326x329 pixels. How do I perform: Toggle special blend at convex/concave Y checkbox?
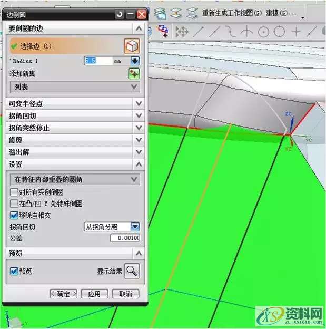[x=14, y=204]
